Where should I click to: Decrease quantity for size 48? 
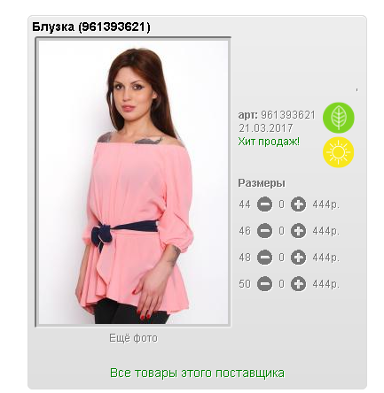click(x=264, y=258)
